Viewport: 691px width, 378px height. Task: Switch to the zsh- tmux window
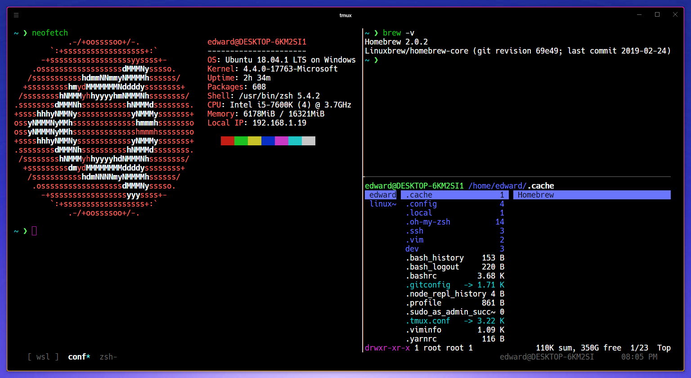click(x=108, y=357)
